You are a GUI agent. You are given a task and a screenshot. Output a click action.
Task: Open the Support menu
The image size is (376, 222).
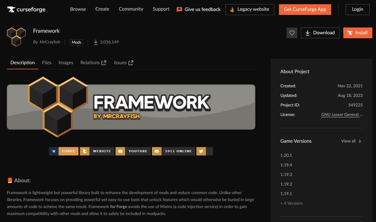161,9
